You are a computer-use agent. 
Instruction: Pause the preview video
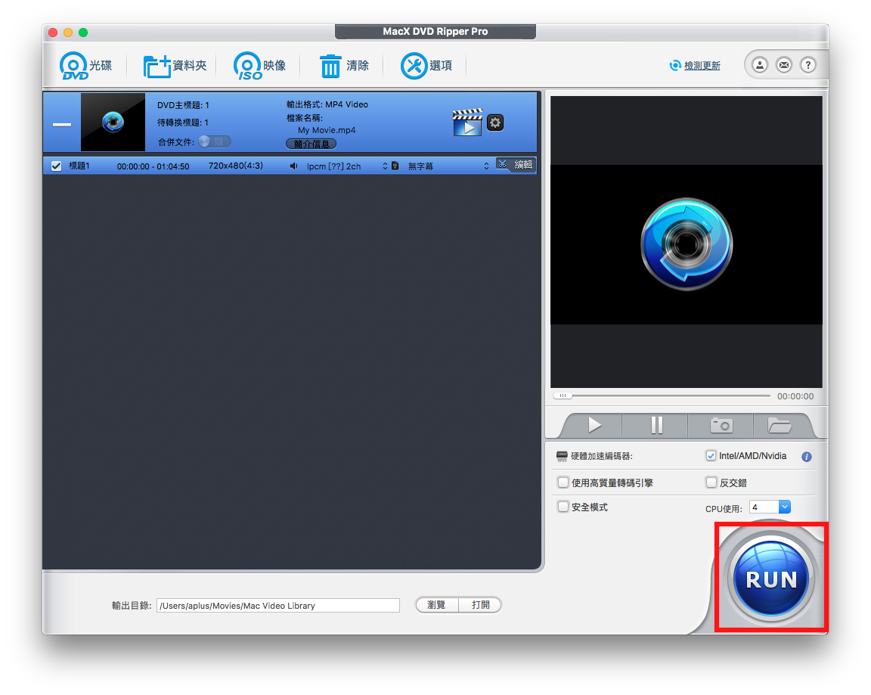(x=656, y=425)
